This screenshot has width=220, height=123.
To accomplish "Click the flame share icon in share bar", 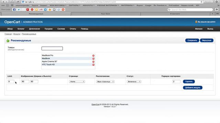I will pyautogui.click(x=50, y=10).
